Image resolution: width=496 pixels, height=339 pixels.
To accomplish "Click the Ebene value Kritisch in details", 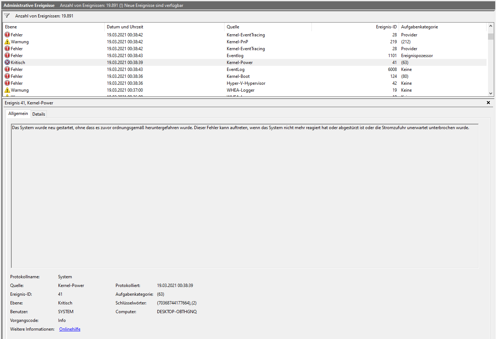I will pos(65,303).
